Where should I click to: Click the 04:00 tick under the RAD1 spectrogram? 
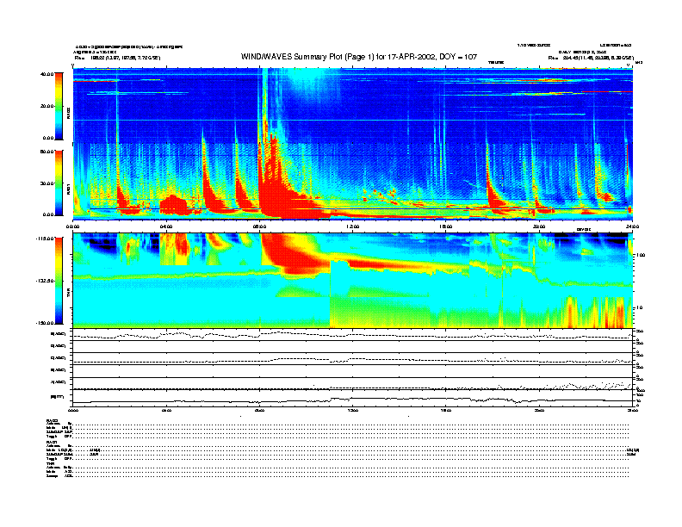pyautogui.click(x=166, y=226)
